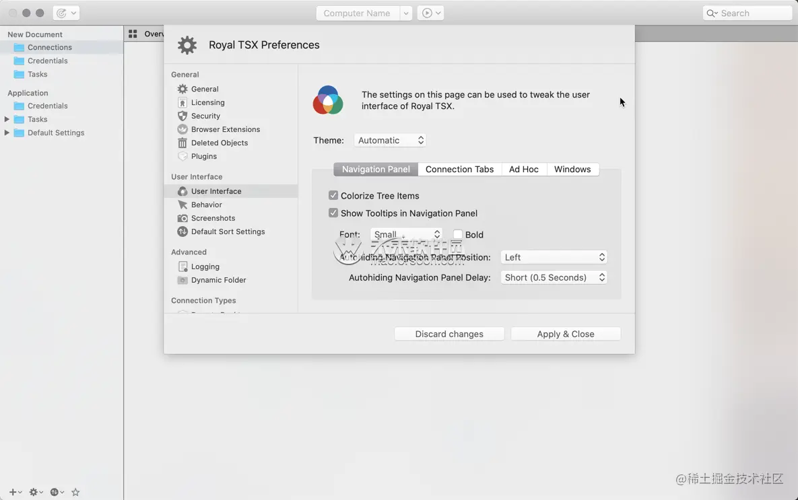The image size is (798, 500).
Task: Click the favorites star icon
Action: tap(75, 492)
